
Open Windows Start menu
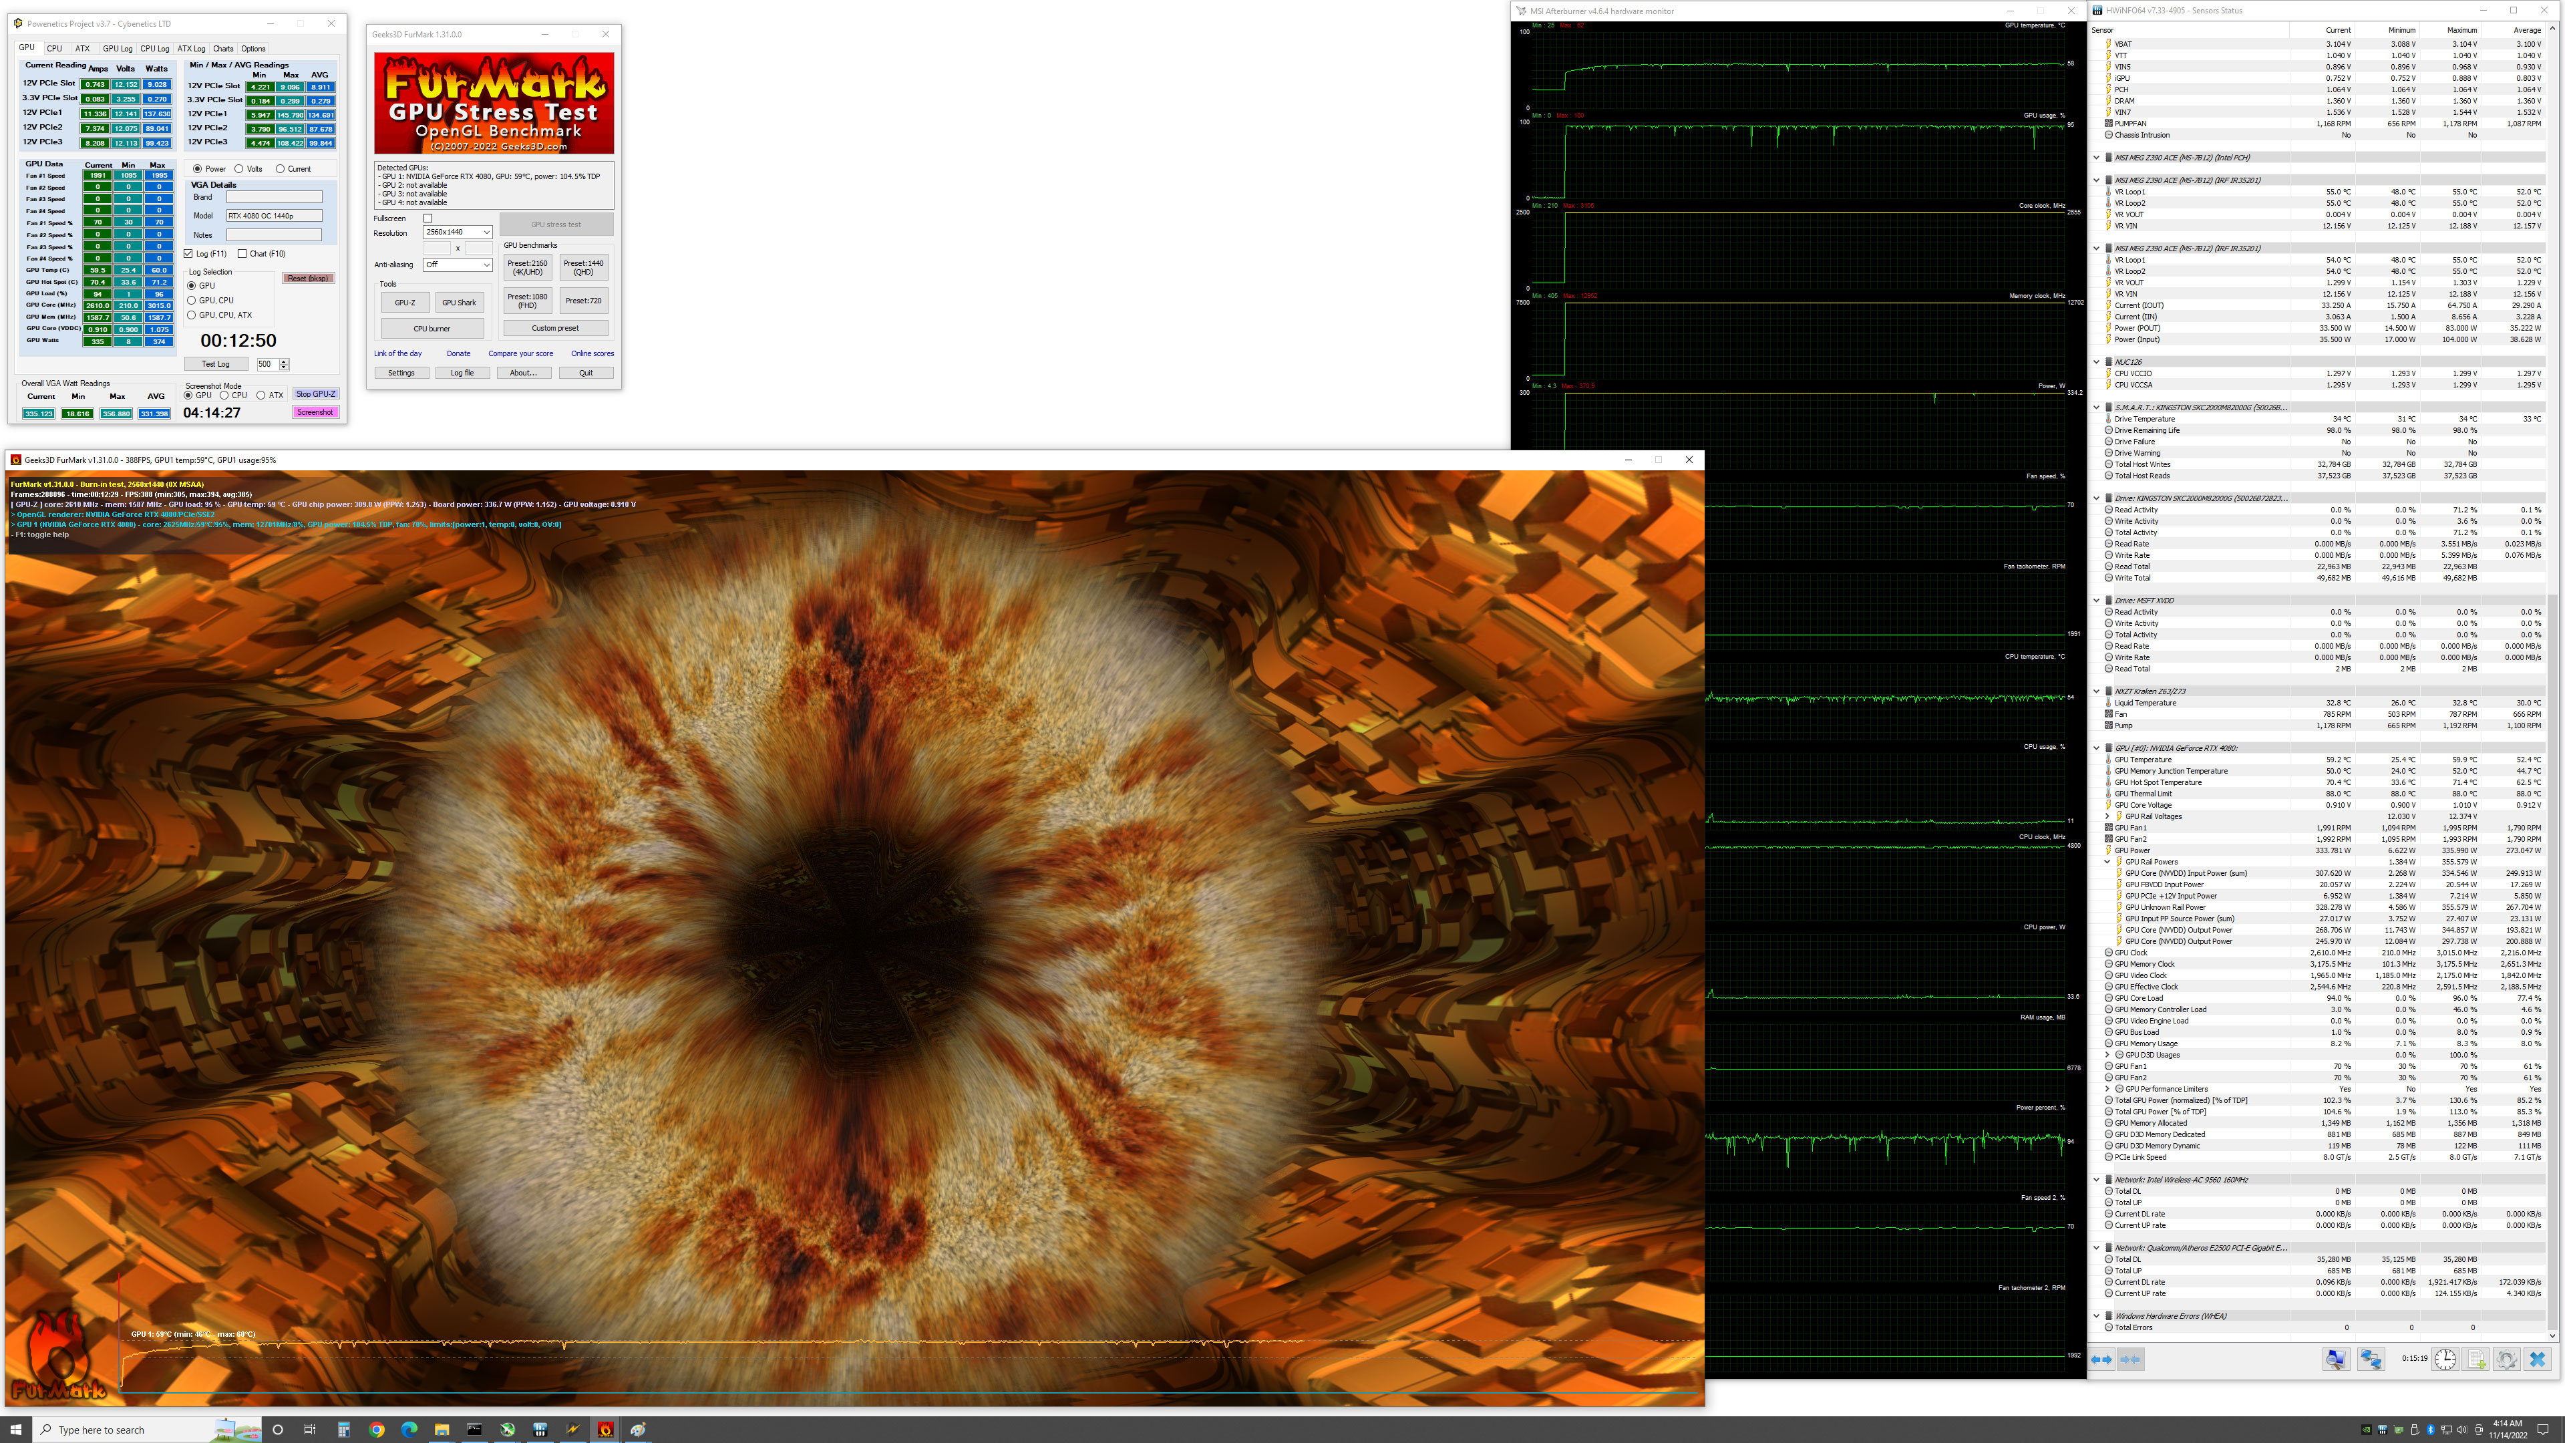tap(16, 1429)
